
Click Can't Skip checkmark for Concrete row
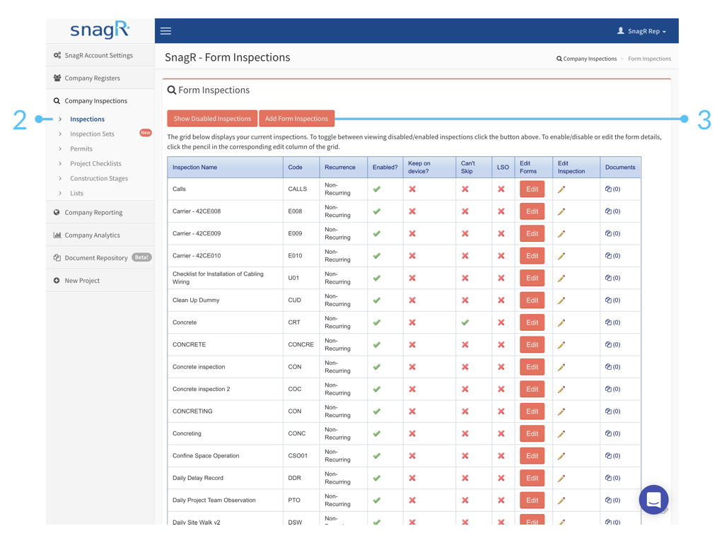tap(465, 322)
